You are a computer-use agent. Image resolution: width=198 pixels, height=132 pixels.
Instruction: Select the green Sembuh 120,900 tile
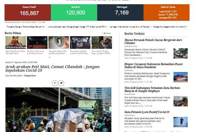point(74,12)
